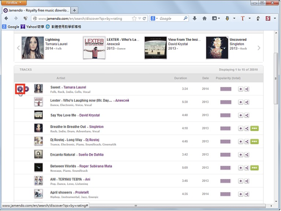Share the Between Worlds track
Image resolution: width=281 pixels, height=211 pixels.
point(247,168)
